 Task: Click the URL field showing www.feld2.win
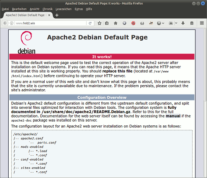[51, 23]
